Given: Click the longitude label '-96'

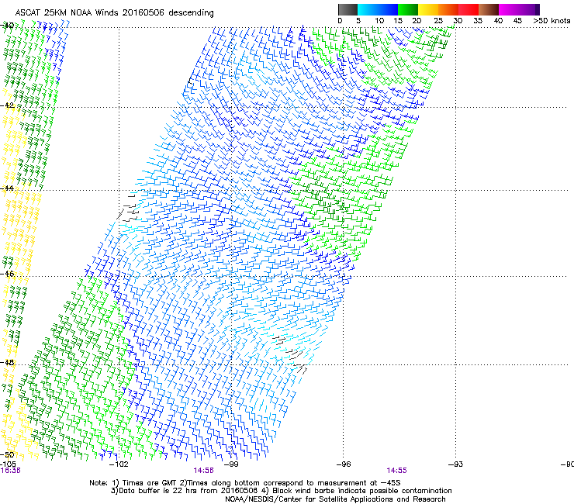Looking at the screenshot, I should click(x=344, y=464).
